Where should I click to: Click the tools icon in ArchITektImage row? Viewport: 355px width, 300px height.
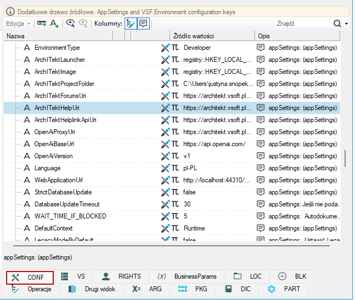166,72
